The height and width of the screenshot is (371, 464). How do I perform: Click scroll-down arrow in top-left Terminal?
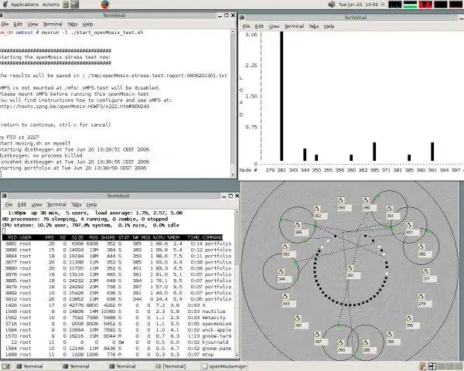(234, 175)
